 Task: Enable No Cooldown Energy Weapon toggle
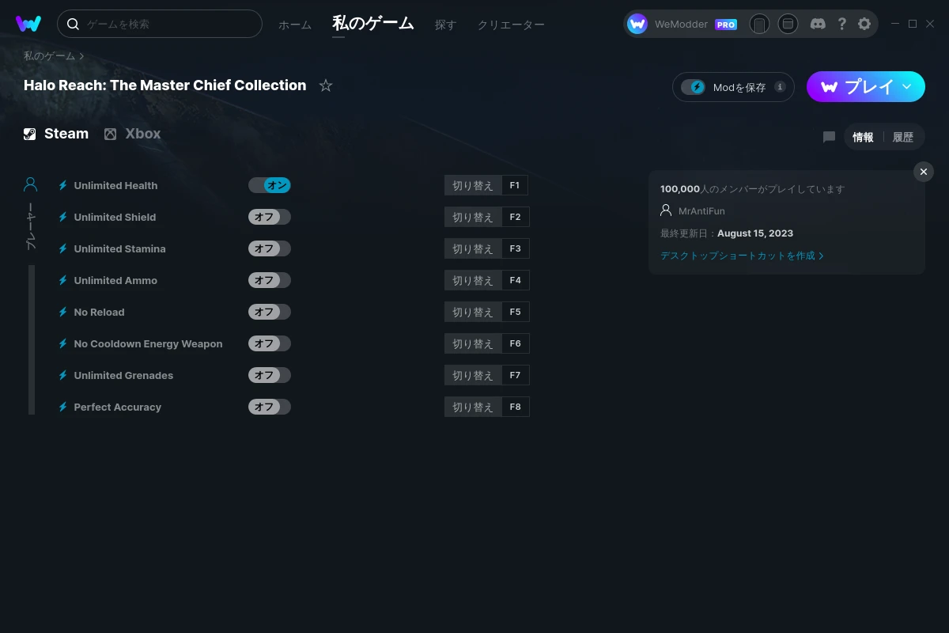[270, 343]
